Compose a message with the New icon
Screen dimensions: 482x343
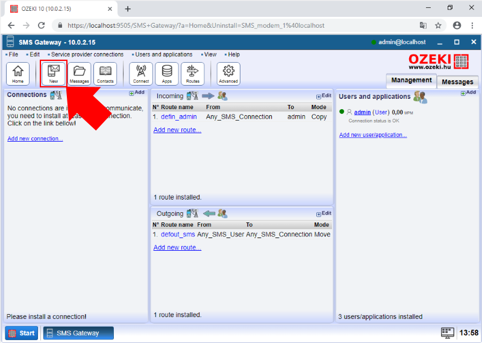54,74
